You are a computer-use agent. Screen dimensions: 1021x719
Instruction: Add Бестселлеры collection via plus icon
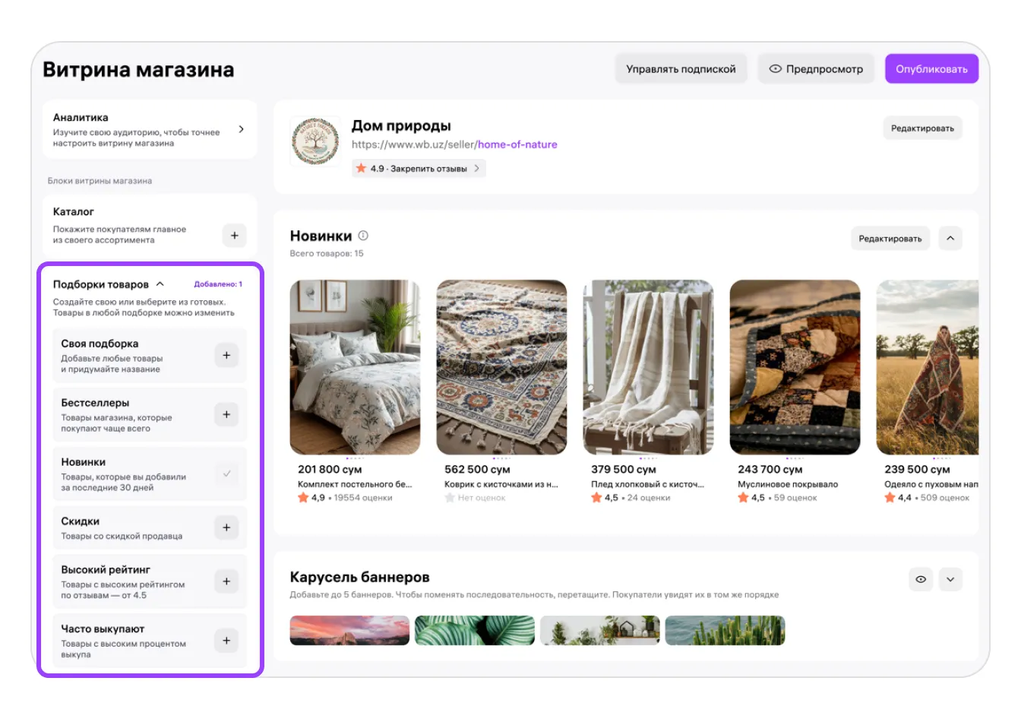click(226, 414)
